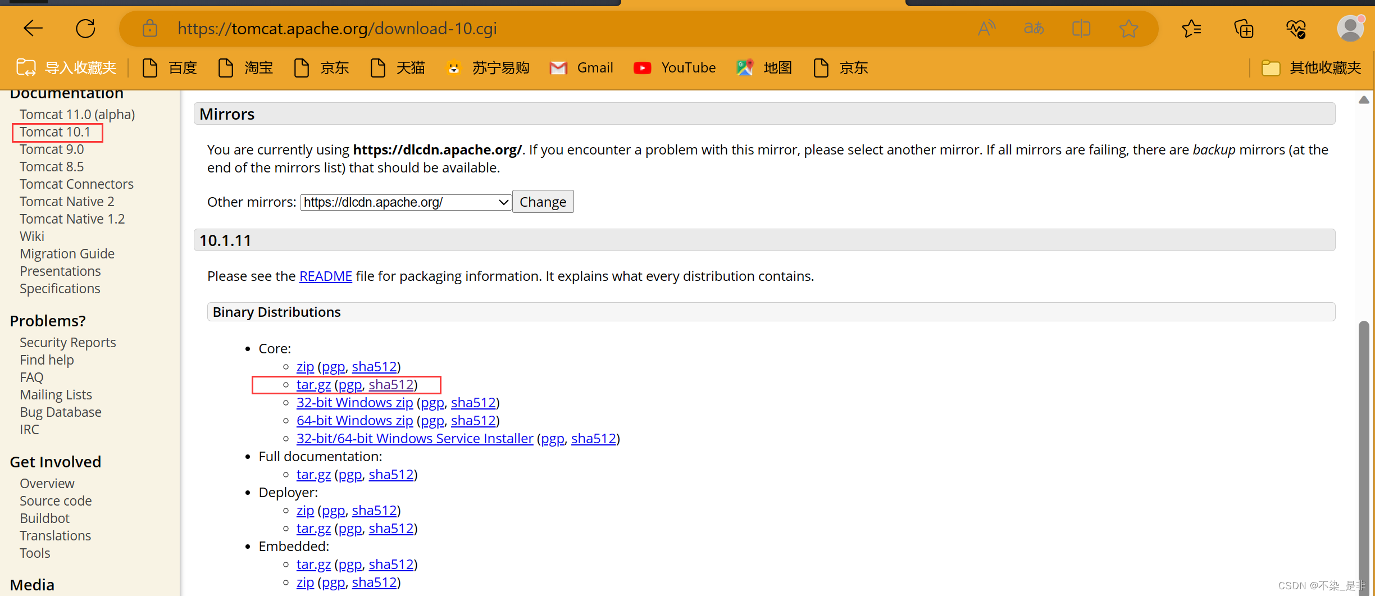Expand the Other mirrors dropdown

406,202
